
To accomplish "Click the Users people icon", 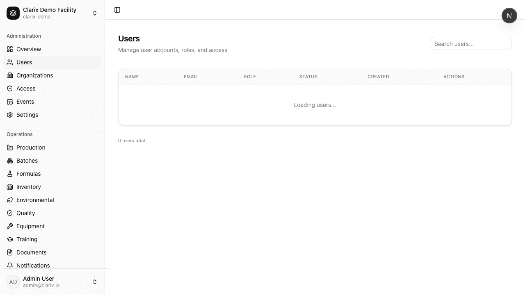I will [10, 62].
